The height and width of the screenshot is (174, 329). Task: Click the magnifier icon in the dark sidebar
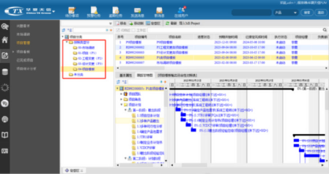[x=5, y=27]
